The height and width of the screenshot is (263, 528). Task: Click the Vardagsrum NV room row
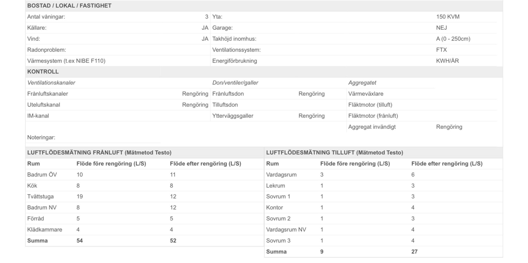(x=286, y=229)
